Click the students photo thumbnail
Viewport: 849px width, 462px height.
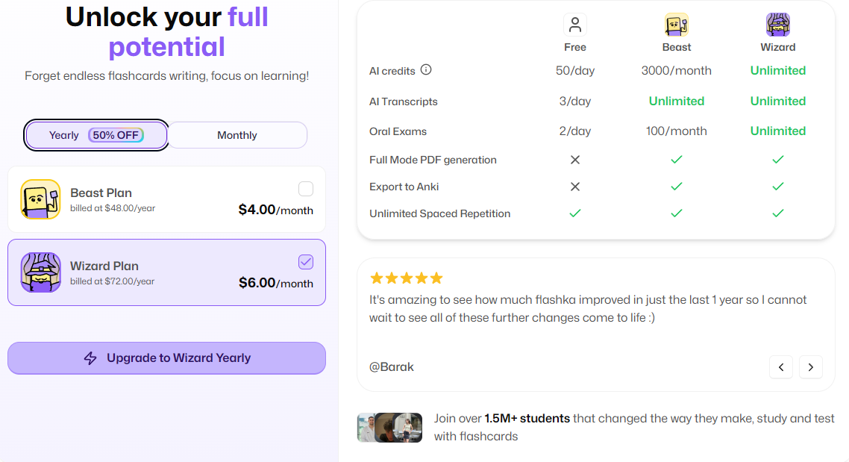pos(390,428)
